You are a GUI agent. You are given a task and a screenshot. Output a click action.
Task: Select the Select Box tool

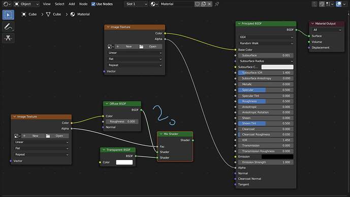click(8, 15)
